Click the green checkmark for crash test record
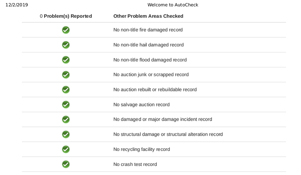Screen dimensions: 301x175 click(66, 164)
